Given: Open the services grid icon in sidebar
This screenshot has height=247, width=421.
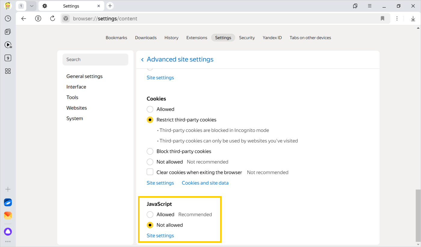Looking at the screenshot, I should click(8, 71).
